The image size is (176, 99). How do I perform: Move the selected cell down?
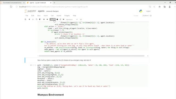(x=47, y=20)
